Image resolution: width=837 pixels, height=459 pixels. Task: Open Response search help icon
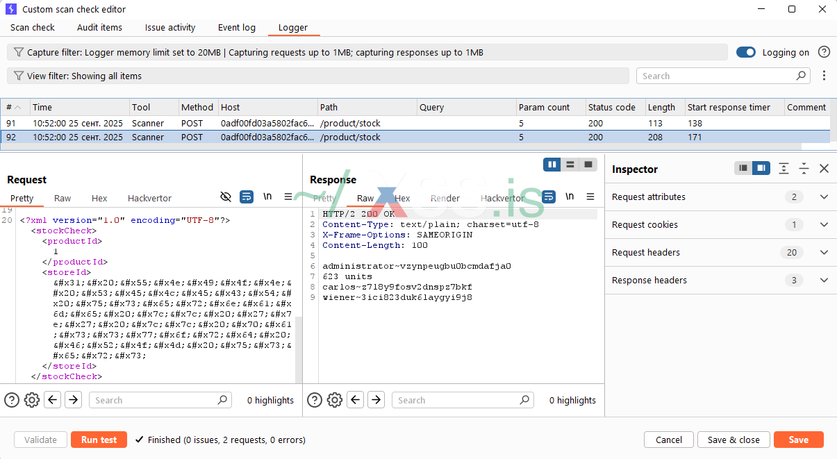point(315,400)
